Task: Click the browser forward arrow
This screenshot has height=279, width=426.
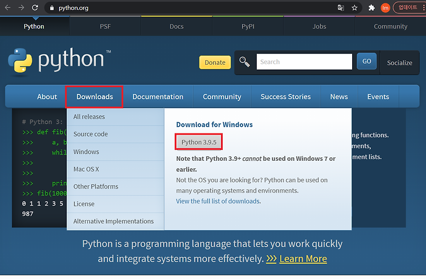Action: coord(21,7)
